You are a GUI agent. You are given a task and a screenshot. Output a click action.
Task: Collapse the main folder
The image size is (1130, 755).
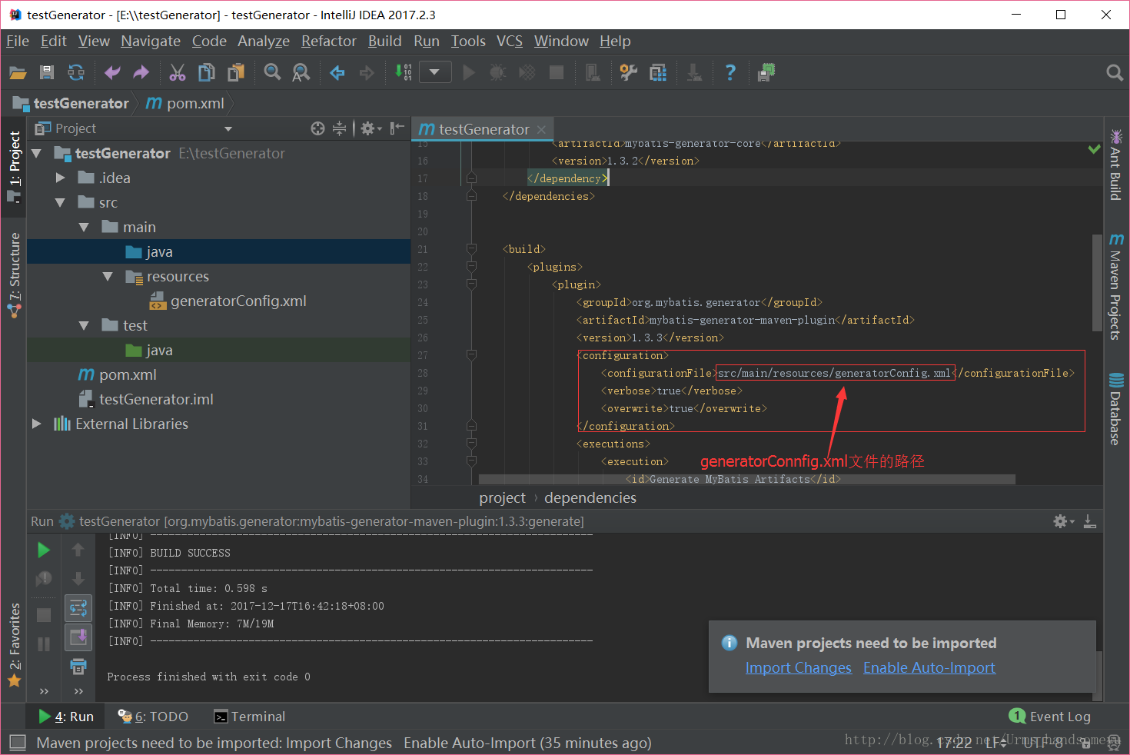click(x=84, y=227)
